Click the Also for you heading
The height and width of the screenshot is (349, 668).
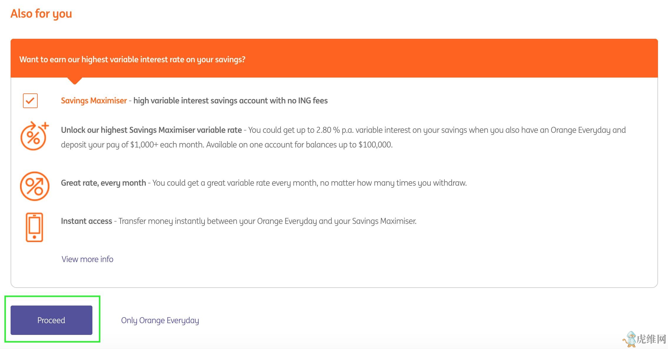coord(41,14)
